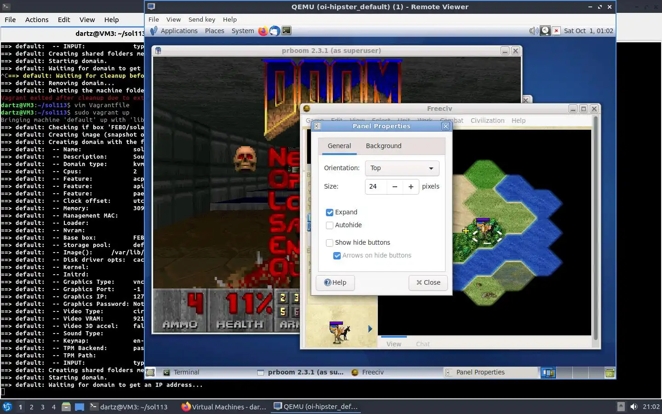Image resolution: width=662 pixels, height=414 pixels.
Task: Click the prboom window title bar icon
Action: 158,51
